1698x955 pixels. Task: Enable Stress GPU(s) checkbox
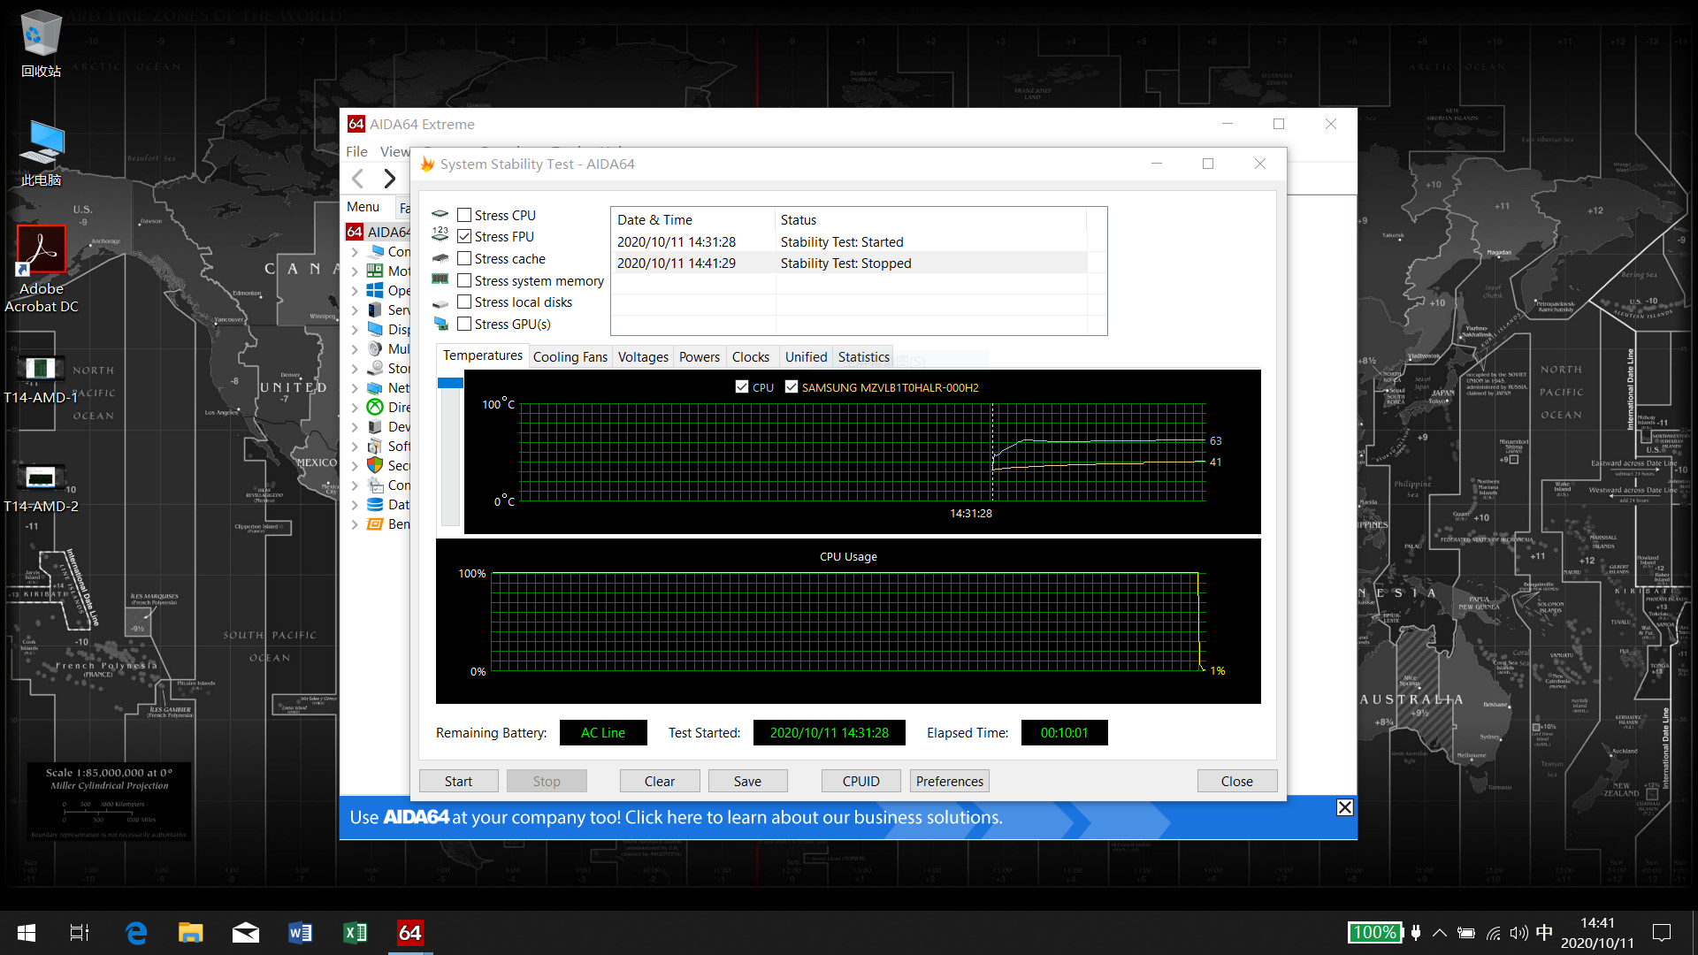(x=464, y=324)
